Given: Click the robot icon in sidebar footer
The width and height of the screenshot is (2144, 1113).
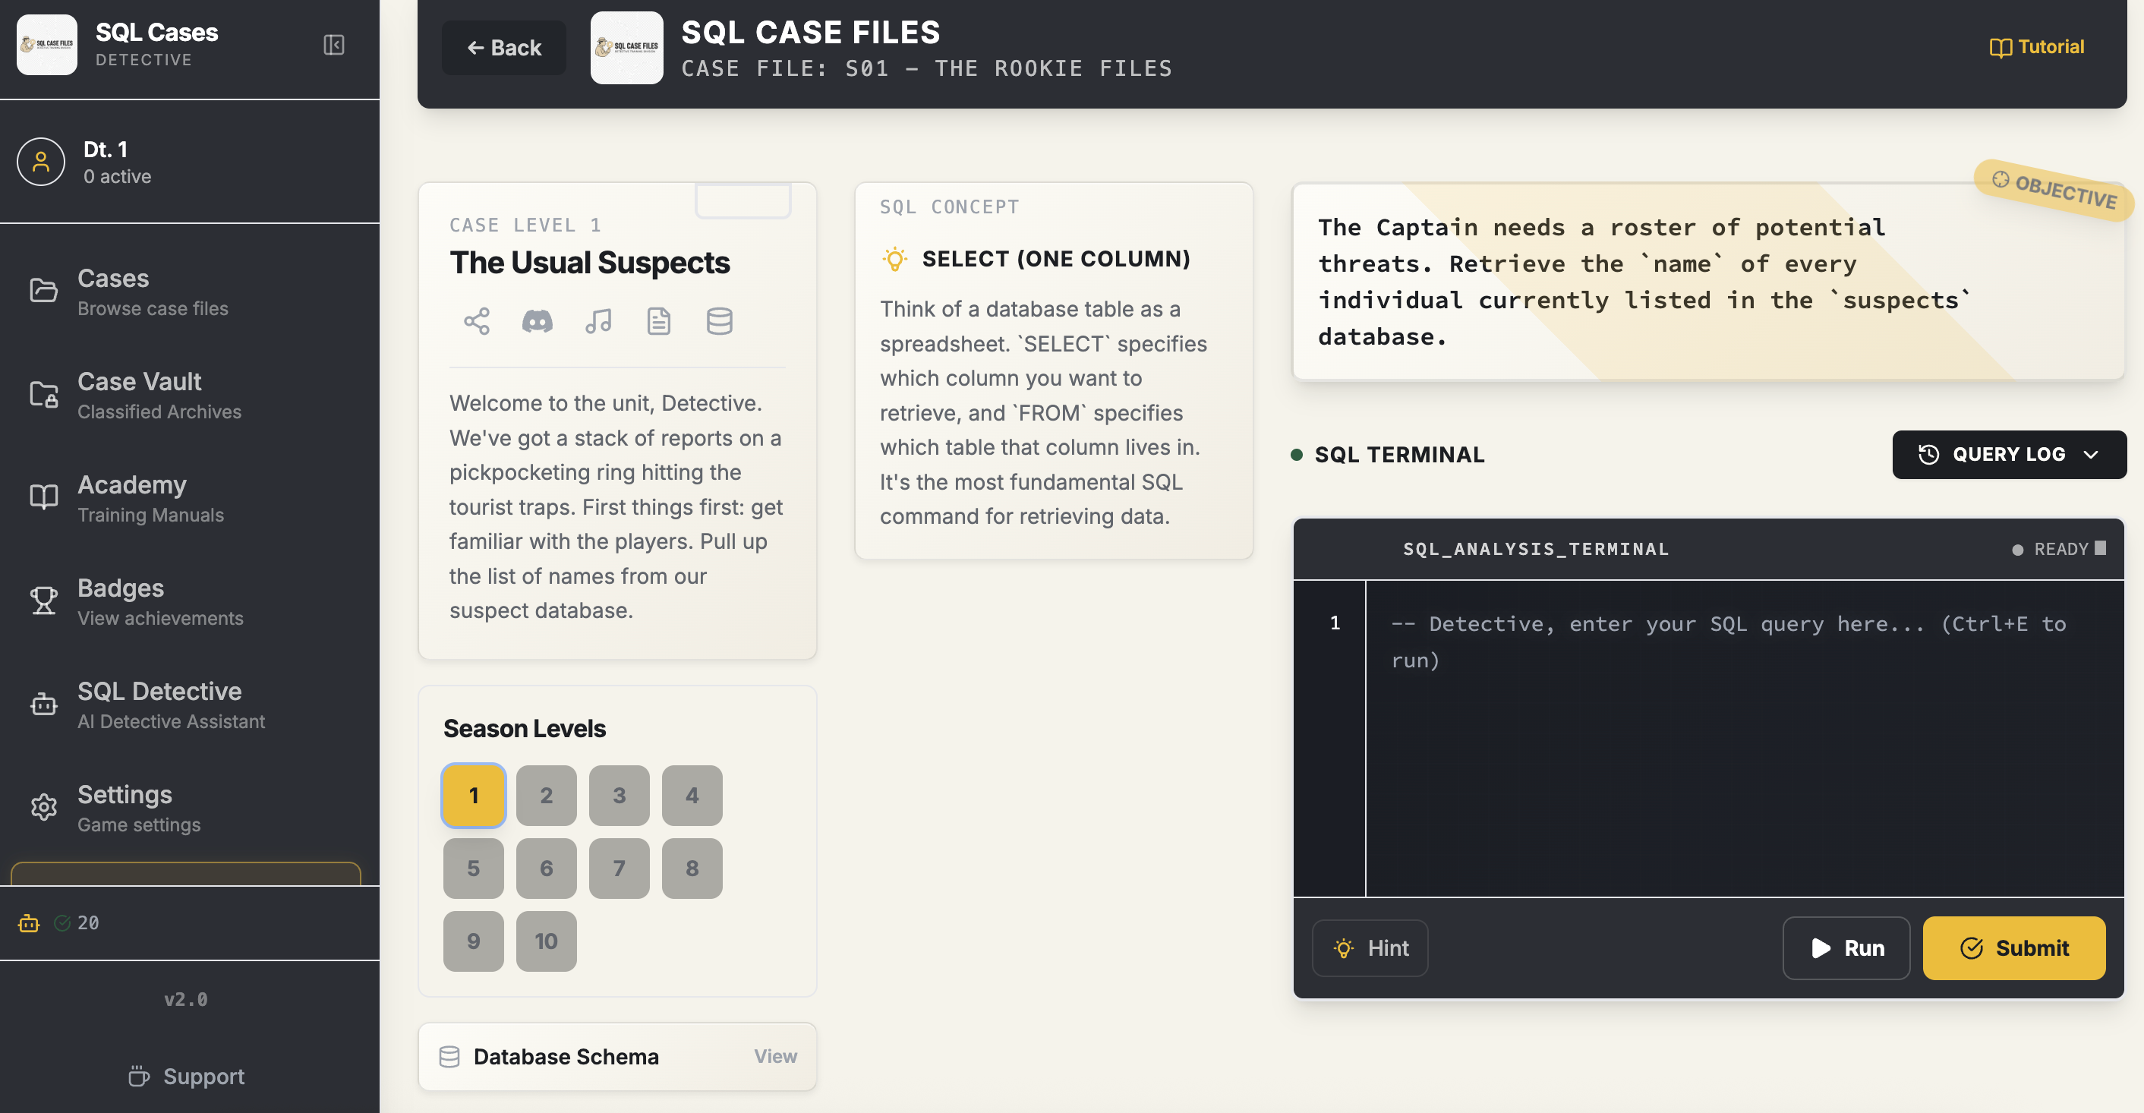Looking at the screenshot, I should coord(29,922).
